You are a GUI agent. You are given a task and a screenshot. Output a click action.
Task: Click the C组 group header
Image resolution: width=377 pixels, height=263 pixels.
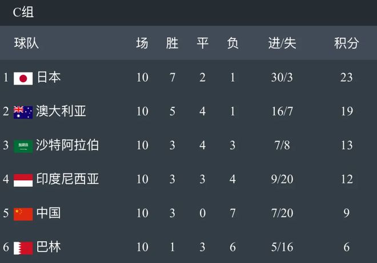(x=23, y=13)
